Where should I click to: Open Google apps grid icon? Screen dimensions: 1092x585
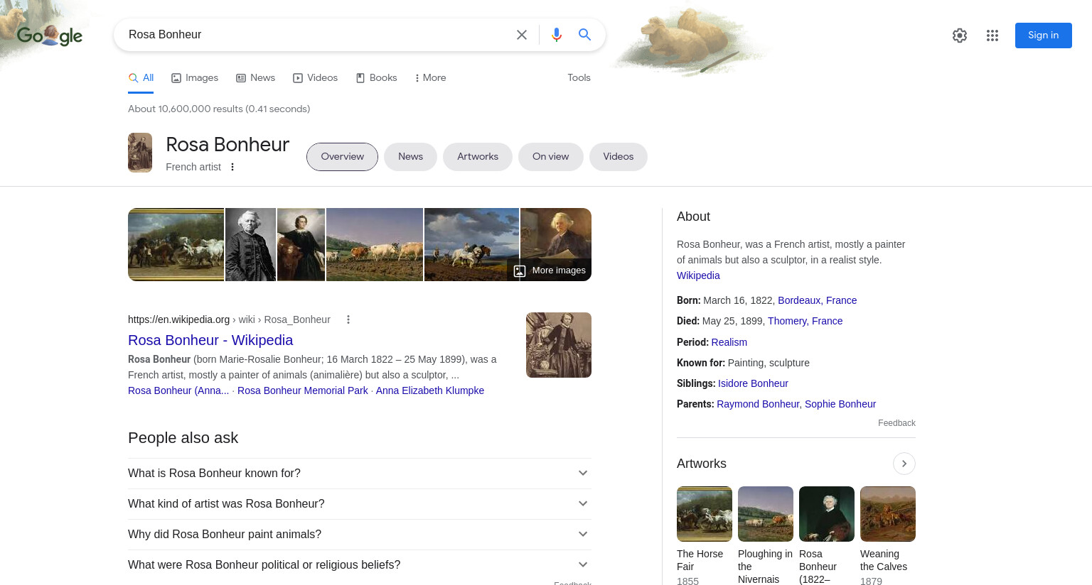click(x=992, y=35)
